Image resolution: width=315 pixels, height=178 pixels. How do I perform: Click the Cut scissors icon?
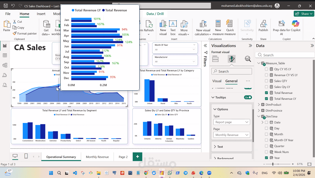click(x=14, y=22)
